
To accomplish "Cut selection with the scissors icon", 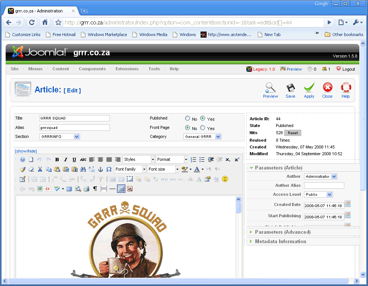I will point(40,169).
